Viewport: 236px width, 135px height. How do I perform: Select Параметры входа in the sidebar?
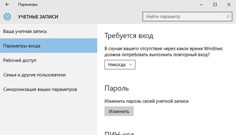tap(22, 46)
